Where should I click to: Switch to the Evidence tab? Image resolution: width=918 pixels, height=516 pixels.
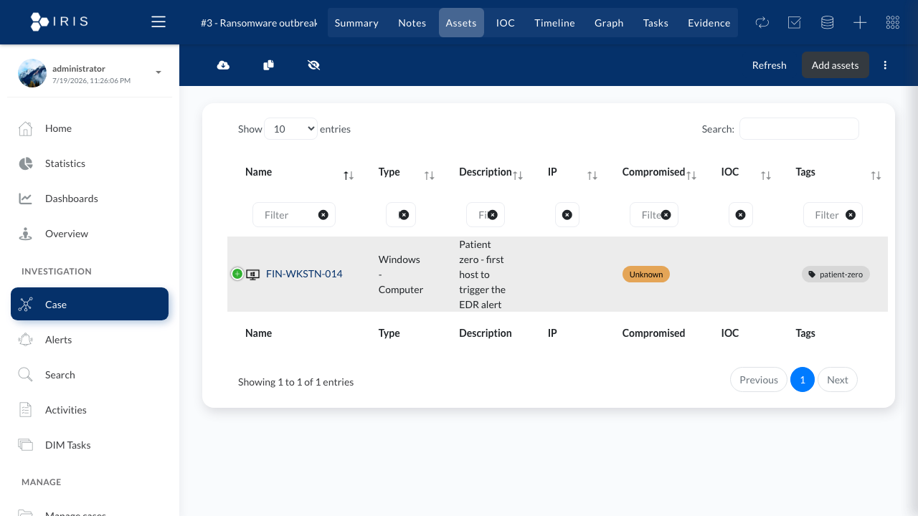pos(709,23)
